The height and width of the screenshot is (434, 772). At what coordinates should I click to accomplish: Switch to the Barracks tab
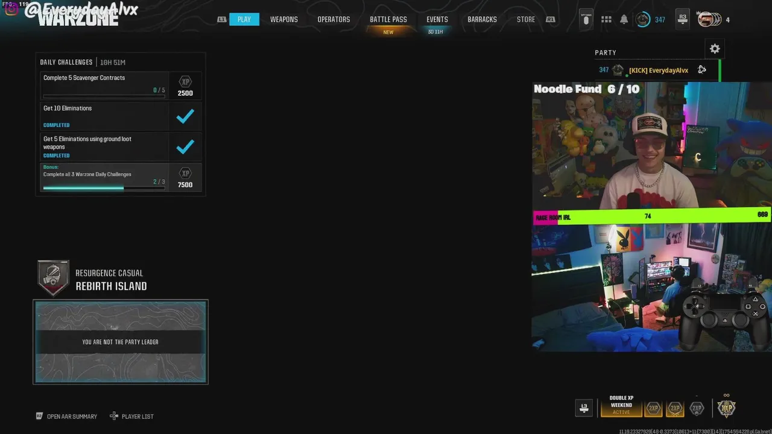pyautogui.click(x=482, y=19)
